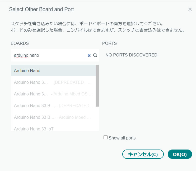Clear the board search text with the x icon
This screenshot has width=196, height=171.
89,55
